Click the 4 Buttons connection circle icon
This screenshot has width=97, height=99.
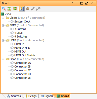pos(12,29)
